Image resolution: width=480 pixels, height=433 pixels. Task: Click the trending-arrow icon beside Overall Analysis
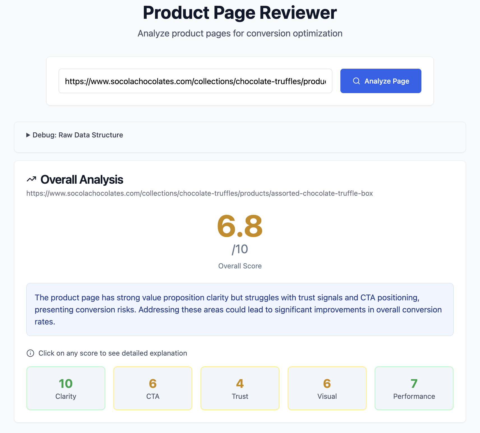31,179
